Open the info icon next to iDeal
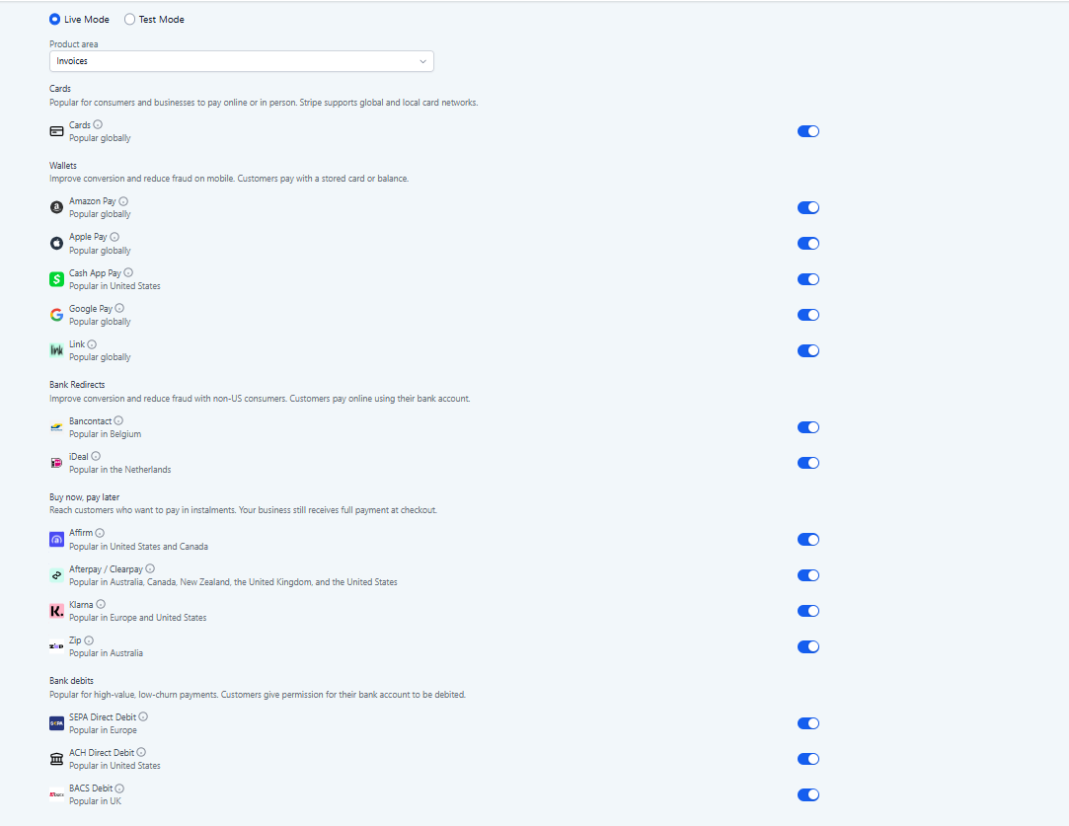This screenshot has width=1069, height=826. [x=96, y=457]
